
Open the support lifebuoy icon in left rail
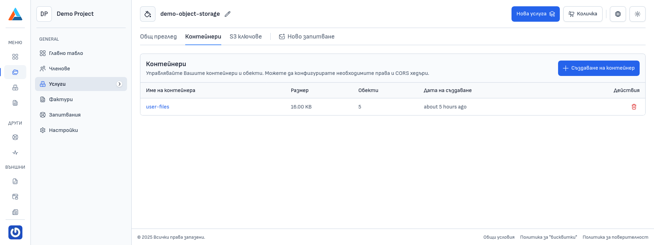coord(15,137)
